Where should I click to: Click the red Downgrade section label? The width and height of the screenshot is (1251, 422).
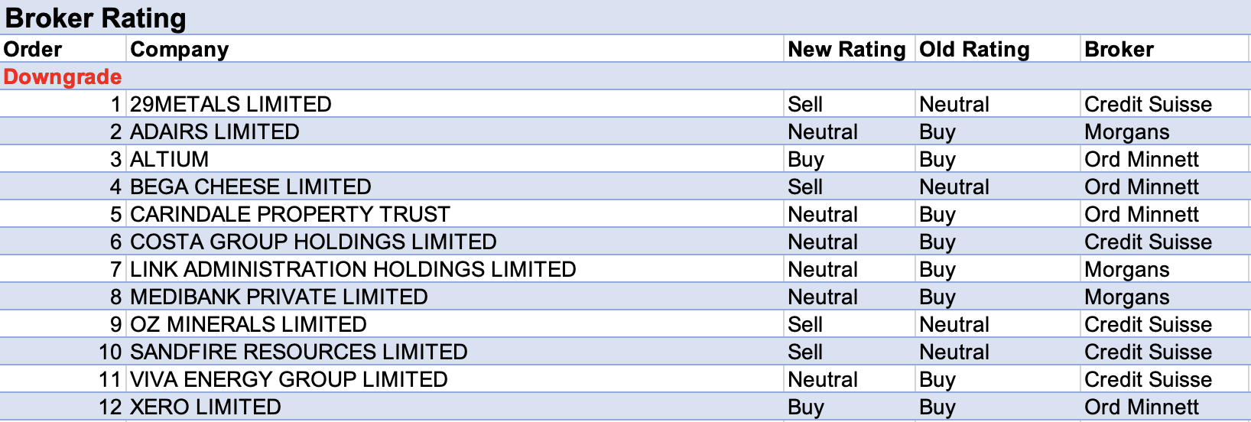(63, 77)
